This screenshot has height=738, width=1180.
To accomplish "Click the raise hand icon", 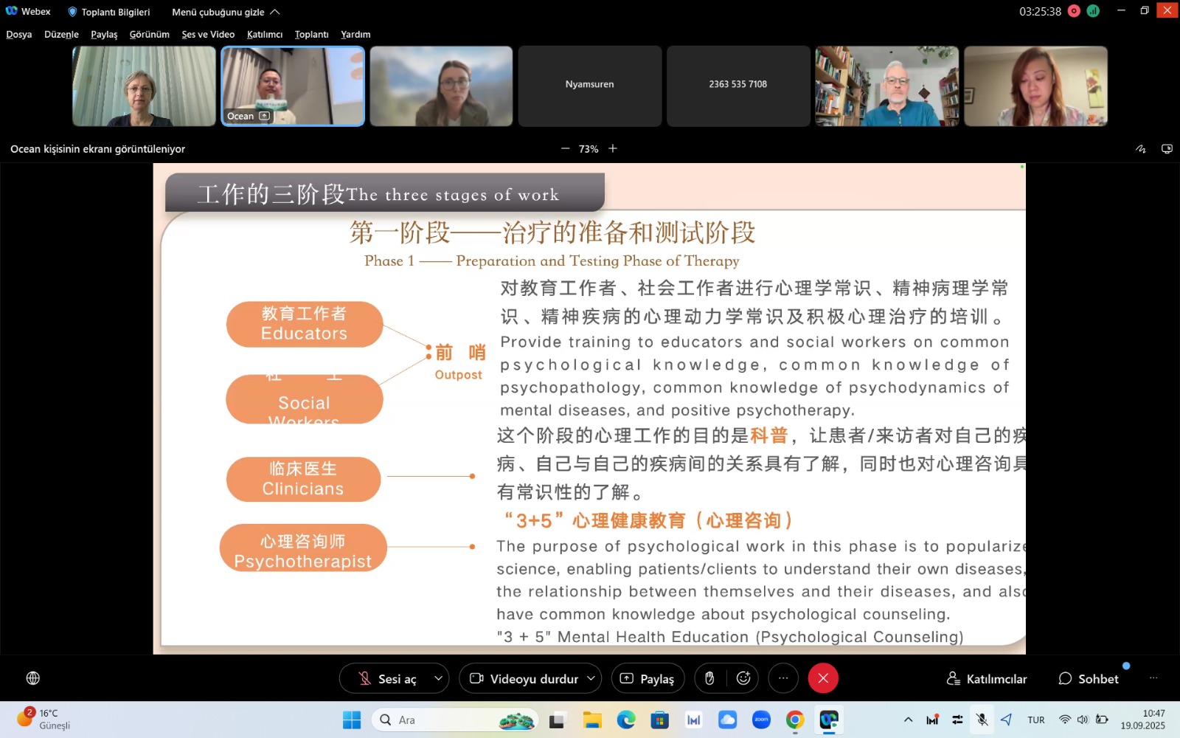I will pyautogui.click(x=709, y=678).
